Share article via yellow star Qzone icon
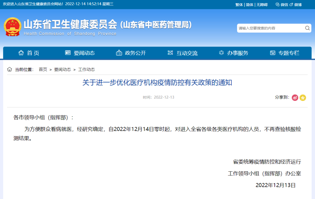Screen dimensions: 315x199 303,97
